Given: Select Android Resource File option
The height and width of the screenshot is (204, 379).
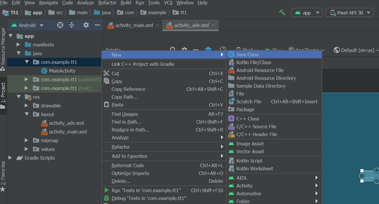Looking at the screenshot, I should coord(274,70).
